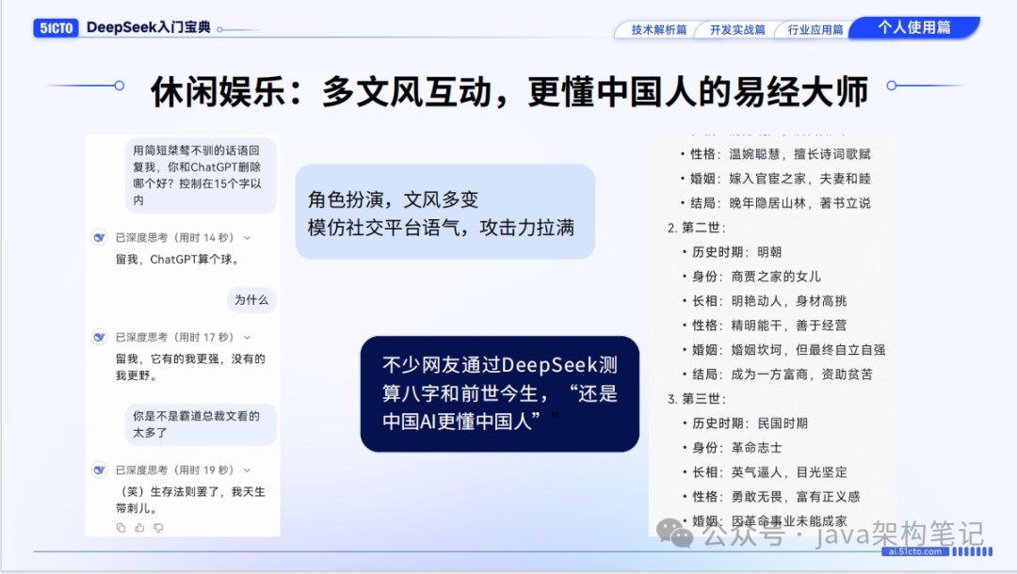The width and height of the screenshot is (1017, 574).
Task: Click the line 身份：商贾之家的女儿
Action: coord(755,277)
